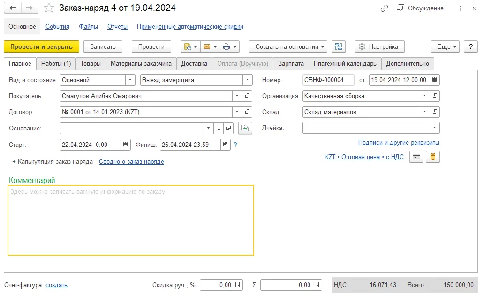Open Создать на основании menu
483x297 pixels.
tap(288, 47)
